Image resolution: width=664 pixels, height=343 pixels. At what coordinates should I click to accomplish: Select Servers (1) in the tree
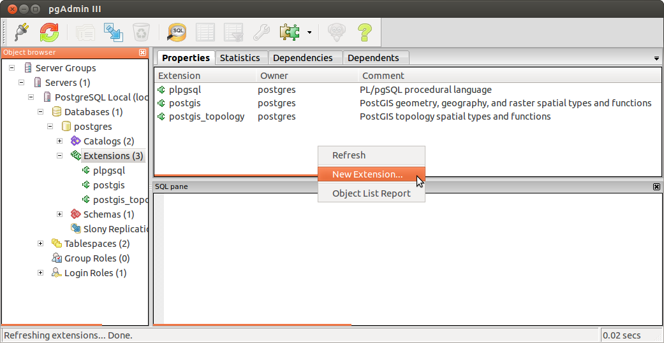(x=68, y=82)
